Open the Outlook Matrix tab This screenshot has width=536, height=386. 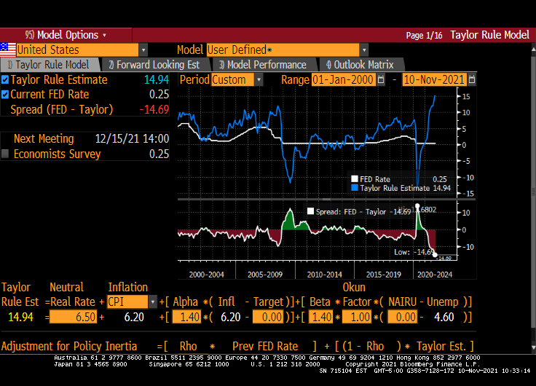tap(360, 65)
